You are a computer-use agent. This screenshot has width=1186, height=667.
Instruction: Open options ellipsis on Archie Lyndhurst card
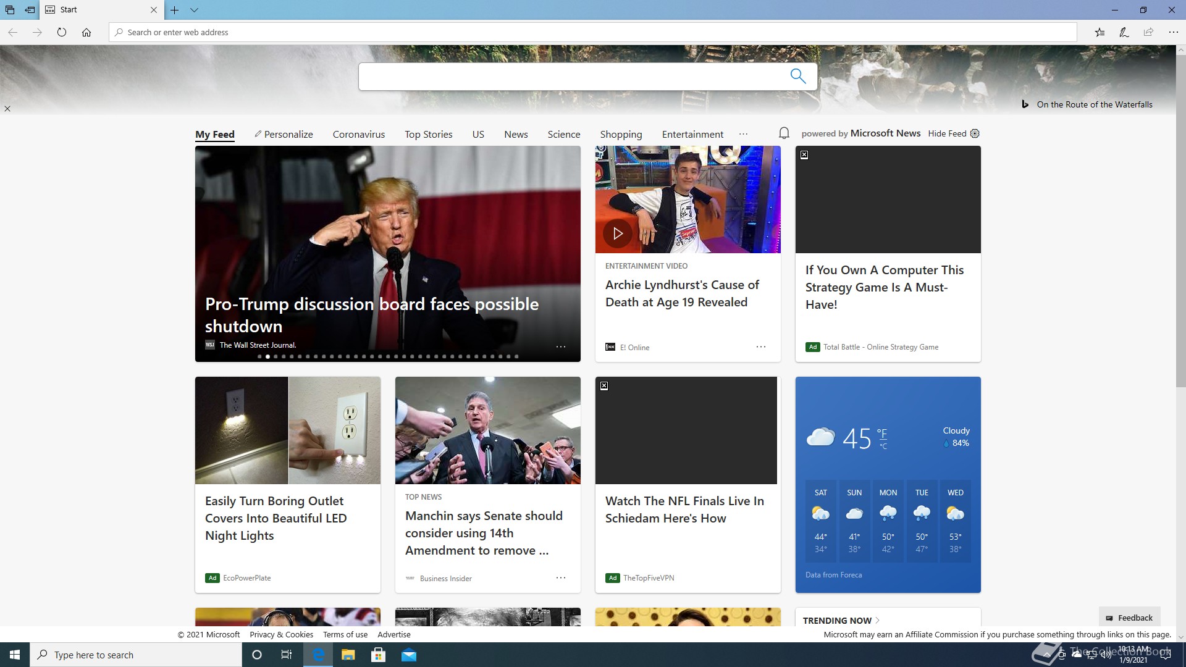(761, 346)
